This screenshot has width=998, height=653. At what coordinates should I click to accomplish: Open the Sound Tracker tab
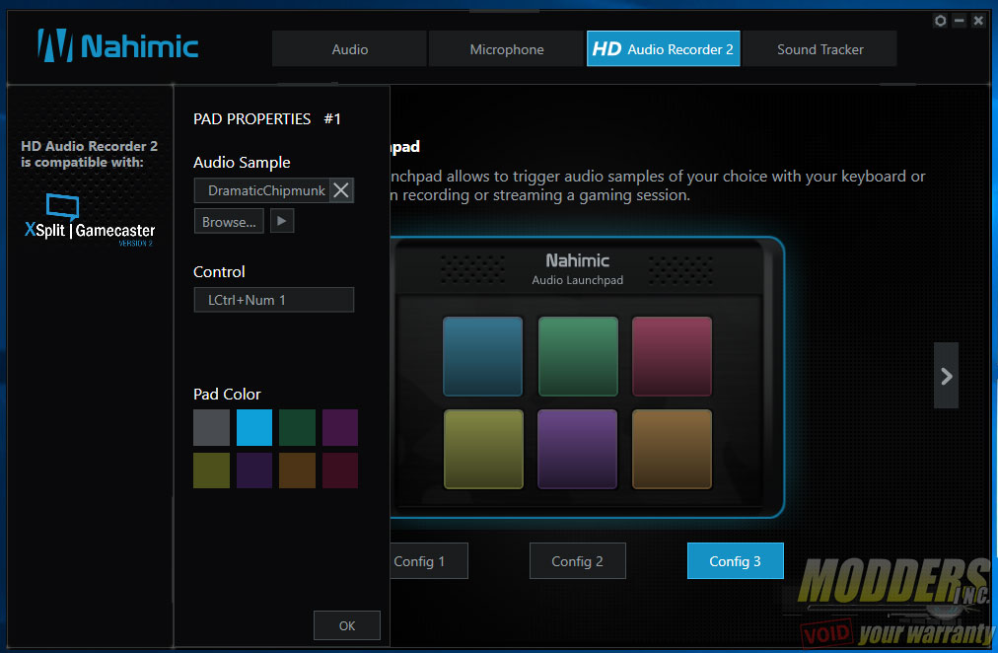pos(820,49)
